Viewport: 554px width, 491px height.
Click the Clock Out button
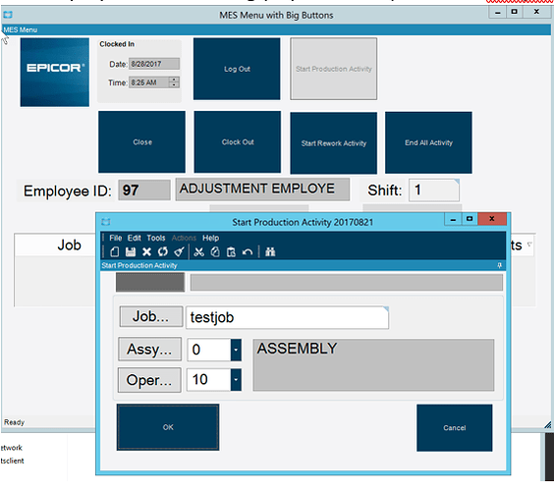238,142
